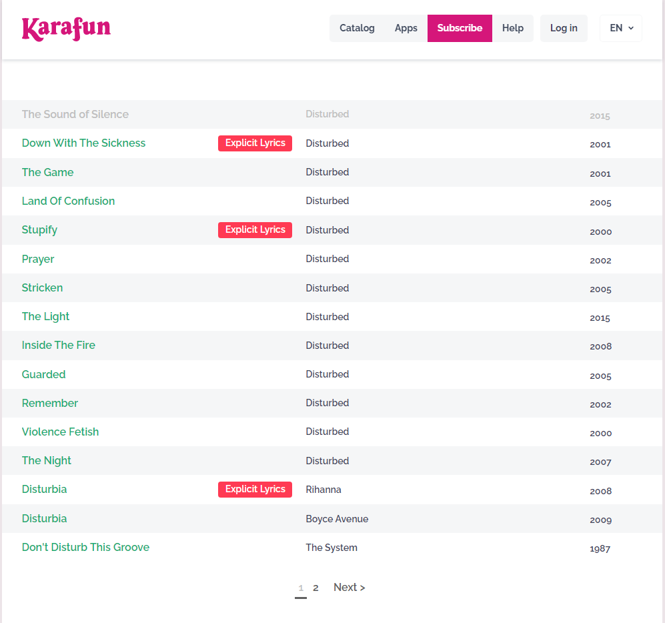Viewport: 665px width, 623px height.
Task: Click Disturbia by Rihanna title
Action: tap(44, 489)
